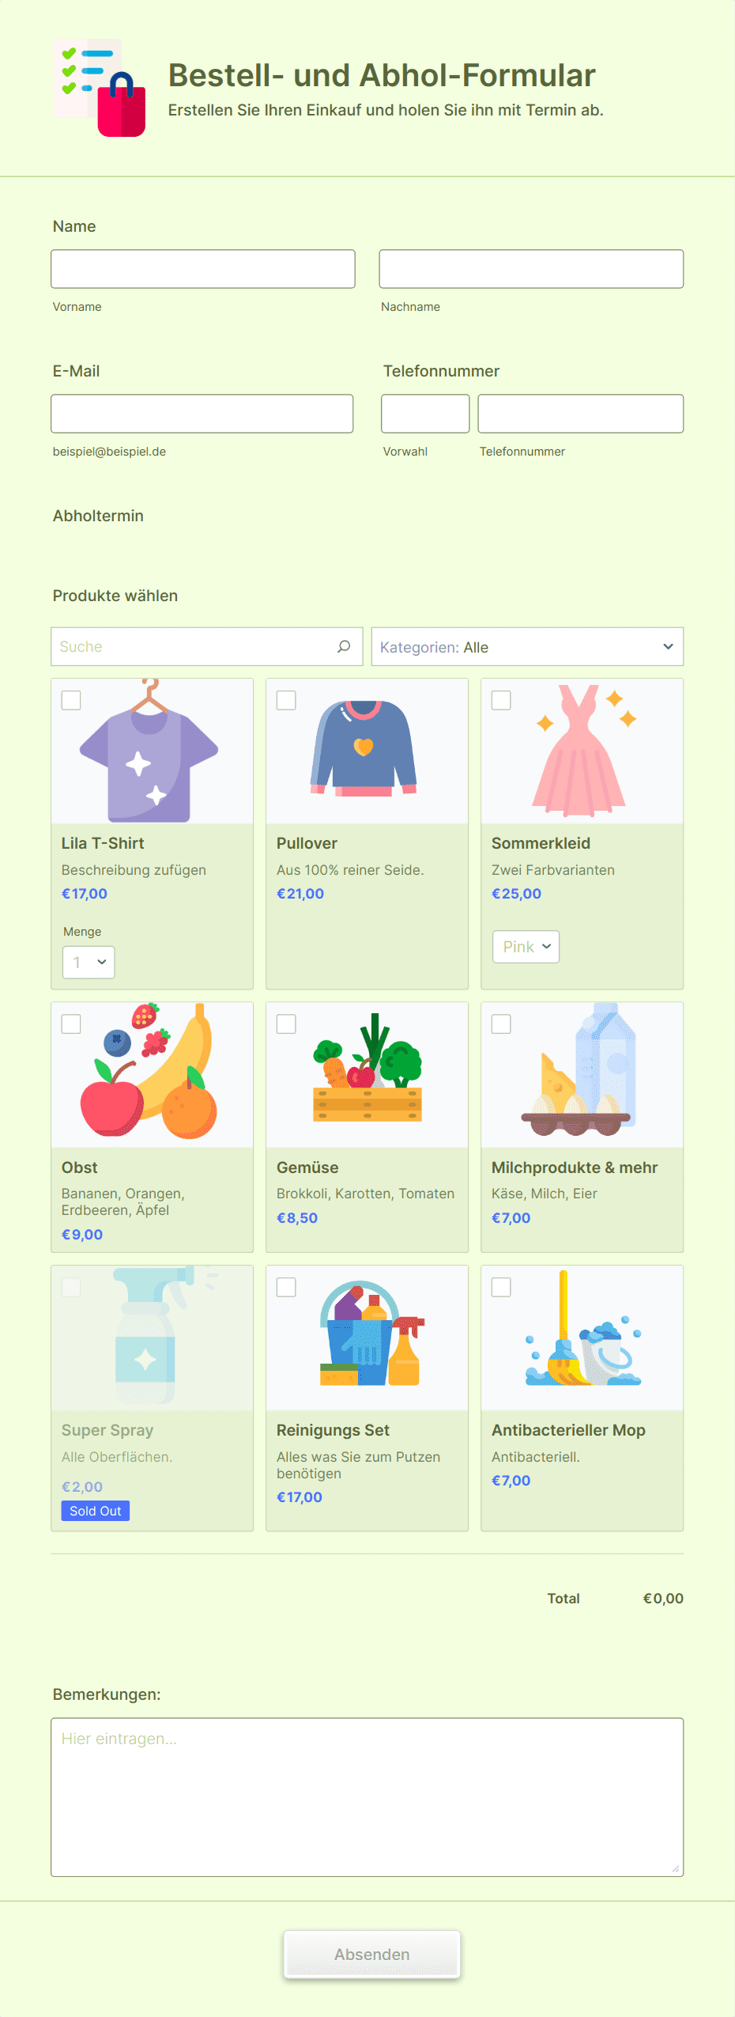
Task: Enable the Milchprodukte & mehr checkbox
Action: coord(501,1024)
